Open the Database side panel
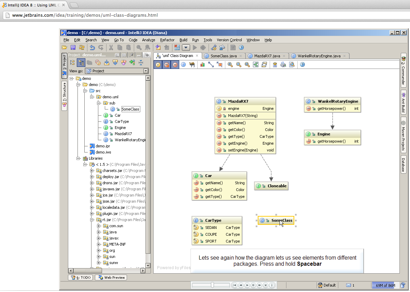410x292 pixels. coord(404,164)
